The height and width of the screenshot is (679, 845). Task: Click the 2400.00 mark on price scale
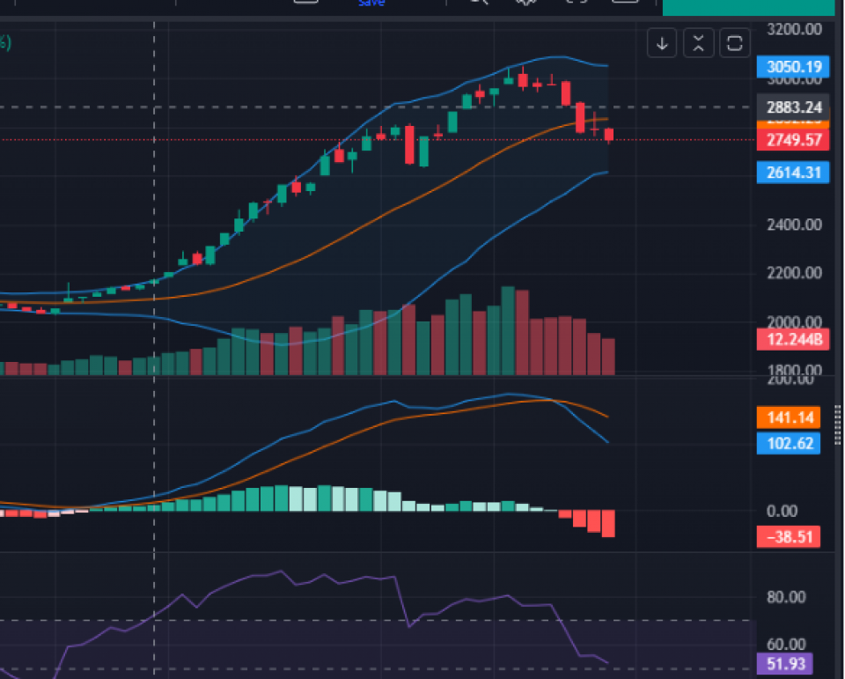(x=794, y=225)
